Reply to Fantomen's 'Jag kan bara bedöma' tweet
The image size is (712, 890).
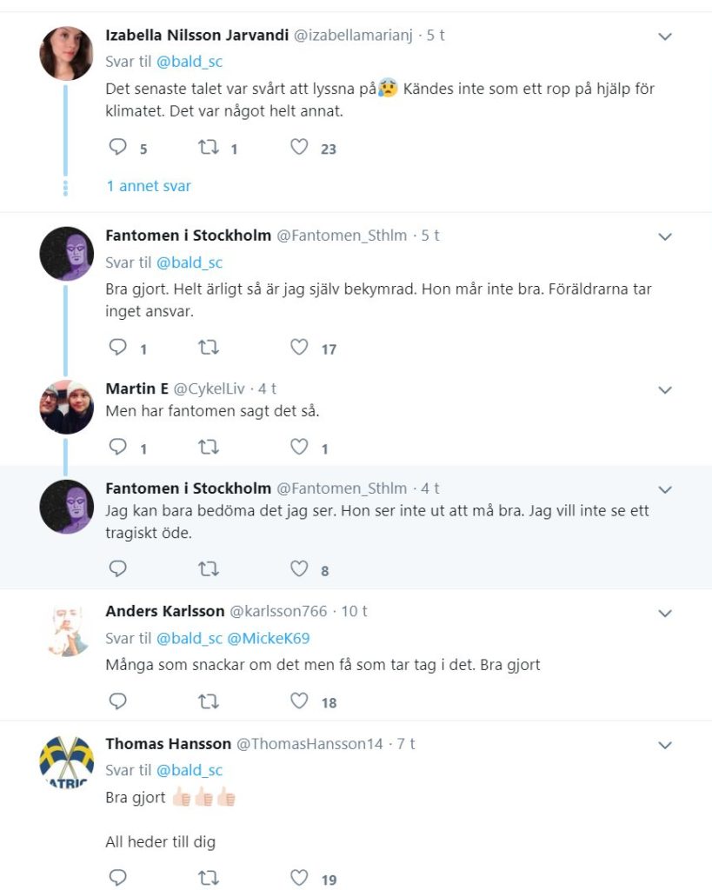[118, 569]
